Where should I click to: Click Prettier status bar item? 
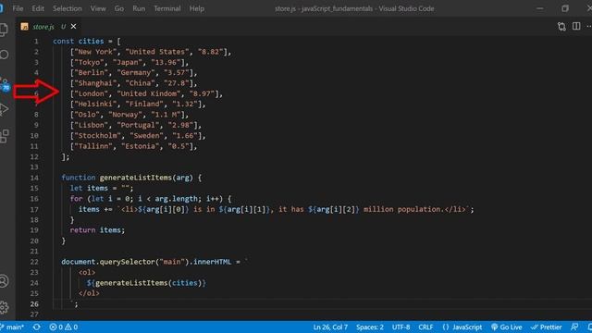(x=547, y=327)
